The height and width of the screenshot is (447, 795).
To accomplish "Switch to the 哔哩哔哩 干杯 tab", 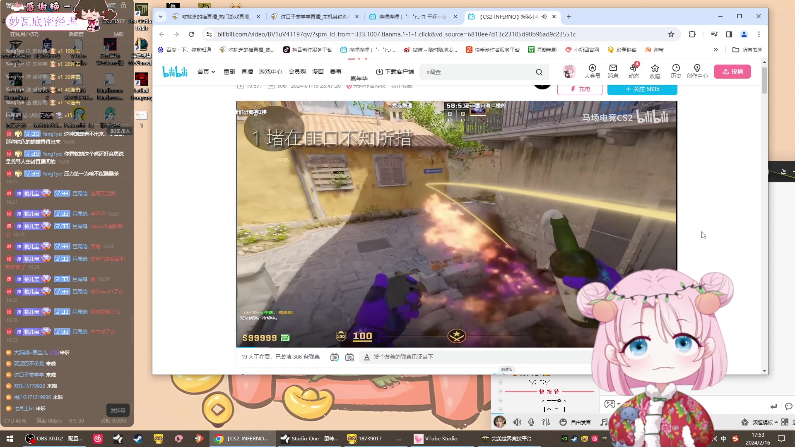I will [413, 17].
